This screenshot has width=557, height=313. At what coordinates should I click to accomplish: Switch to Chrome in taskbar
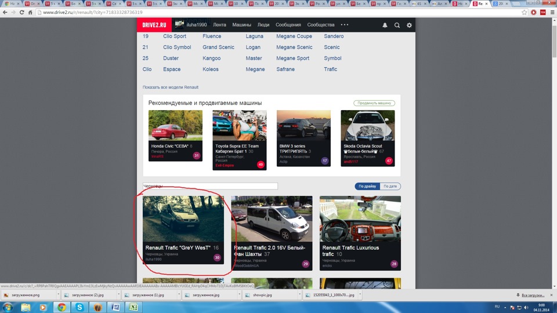pyautogui.click(x=62, y=307)
